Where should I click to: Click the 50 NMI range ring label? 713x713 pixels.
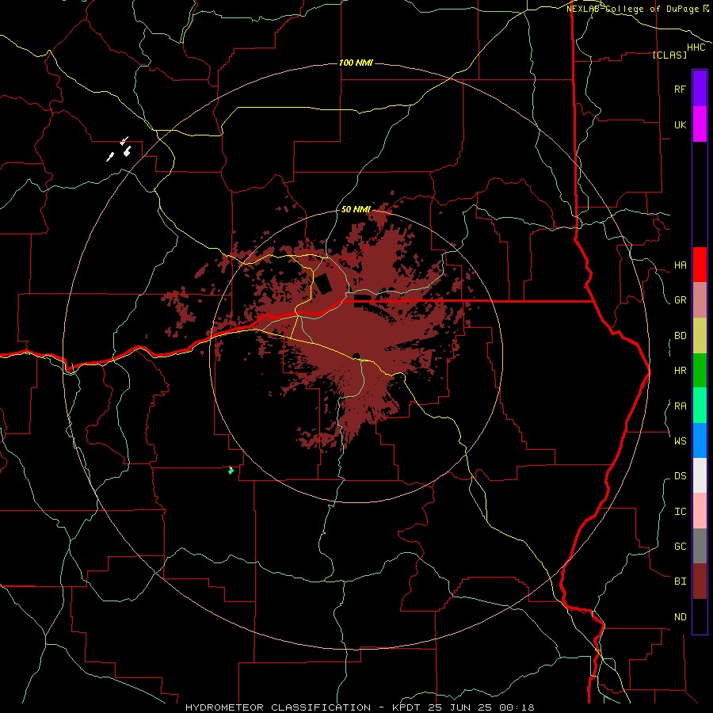[x=356, y=209]
